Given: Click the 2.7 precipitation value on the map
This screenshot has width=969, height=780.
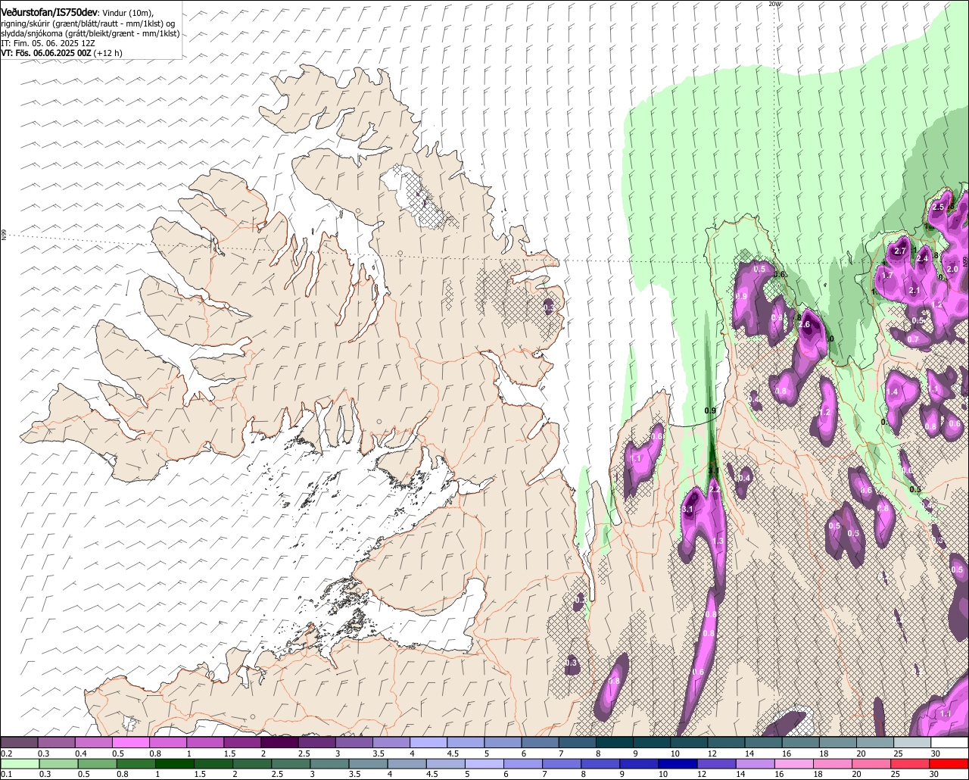Looking at the screenshot, I should [901, 251].
